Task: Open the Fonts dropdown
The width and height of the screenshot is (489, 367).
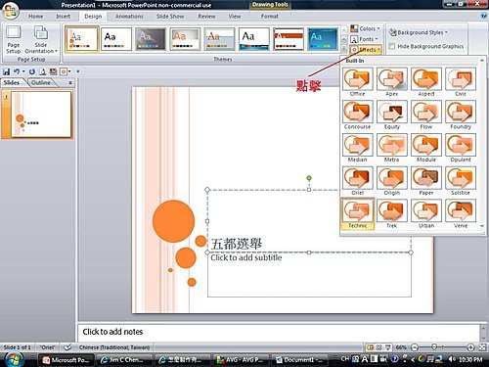Action: [x=364, y=39]
